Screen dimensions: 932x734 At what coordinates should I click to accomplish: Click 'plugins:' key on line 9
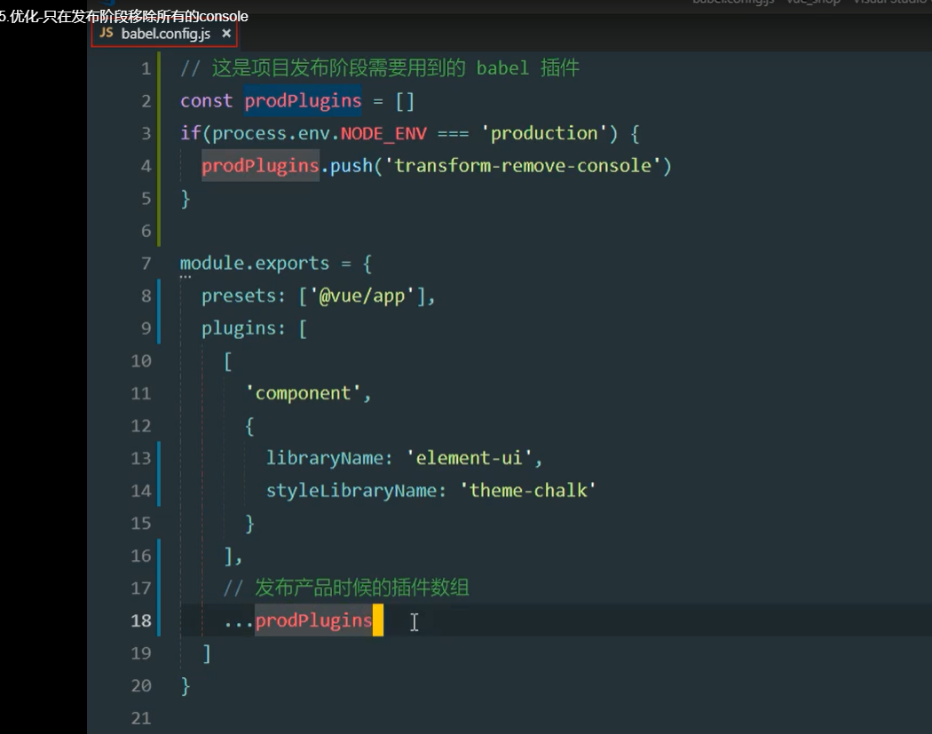[243, 328]
